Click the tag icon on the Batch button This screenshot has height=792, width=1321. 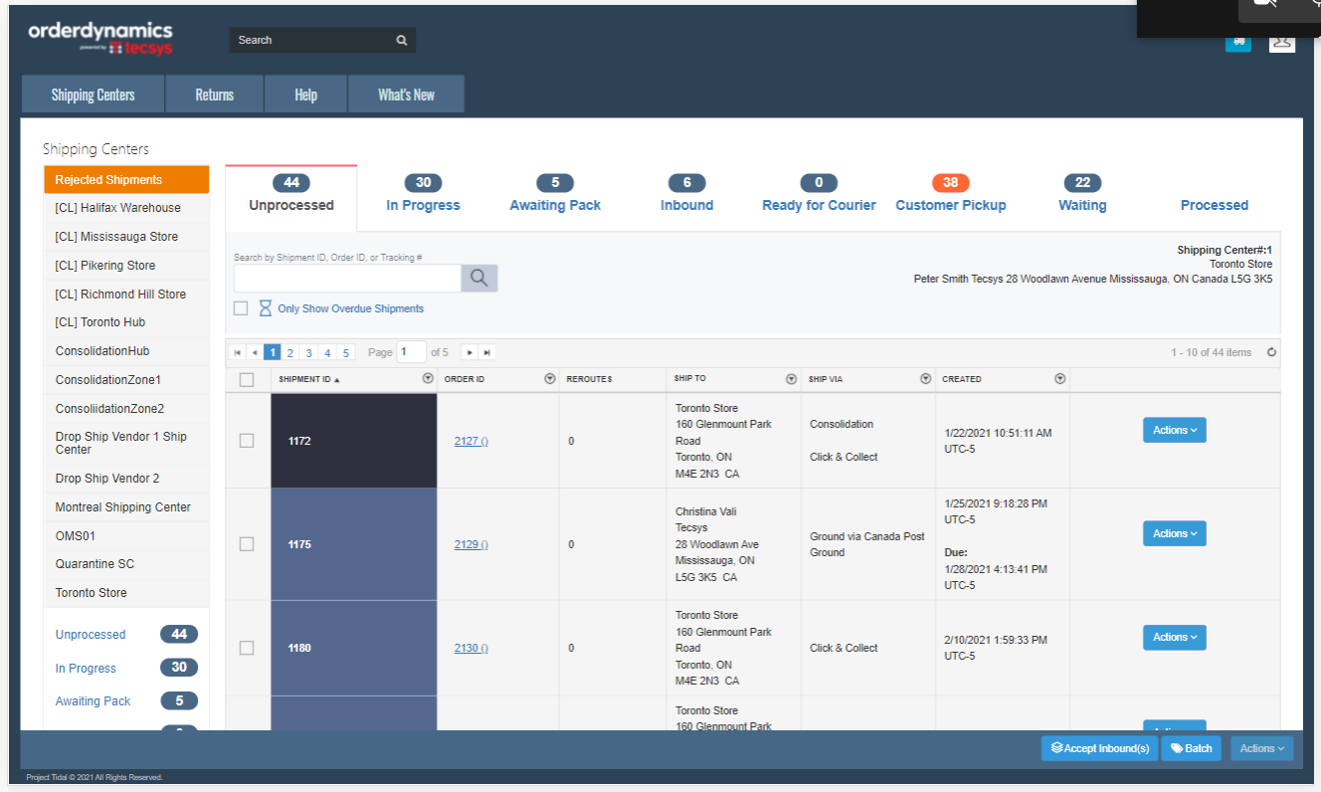1176,748
